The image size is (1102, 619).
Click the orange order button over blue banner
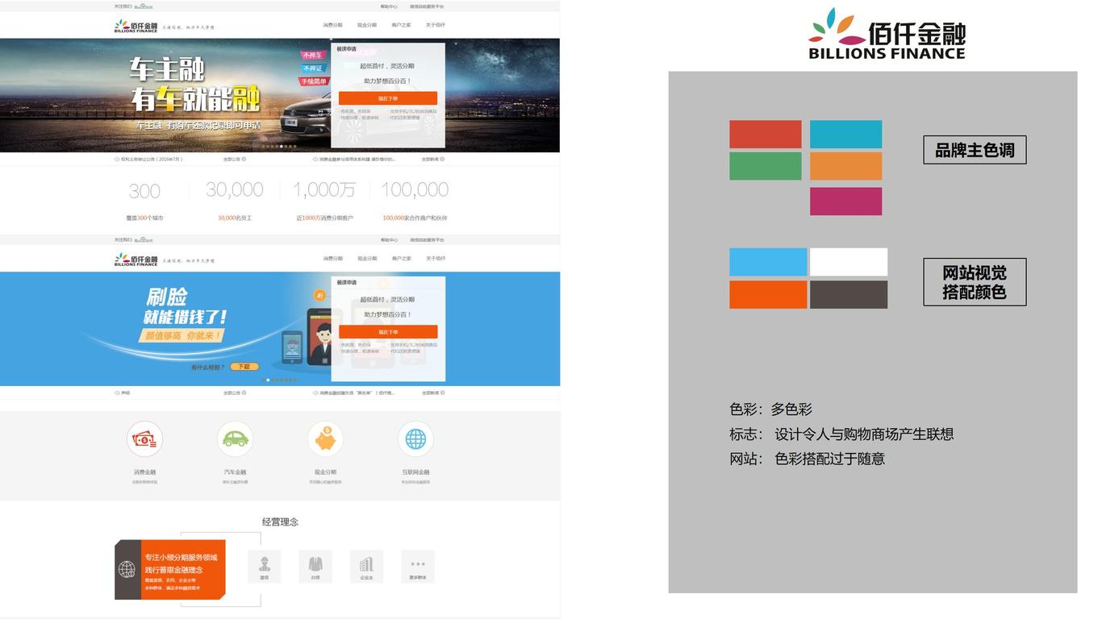(388, 332)
